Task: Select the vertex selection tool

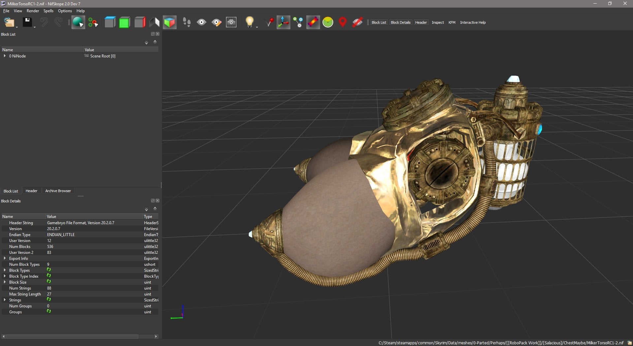Action: click(93, 22)
